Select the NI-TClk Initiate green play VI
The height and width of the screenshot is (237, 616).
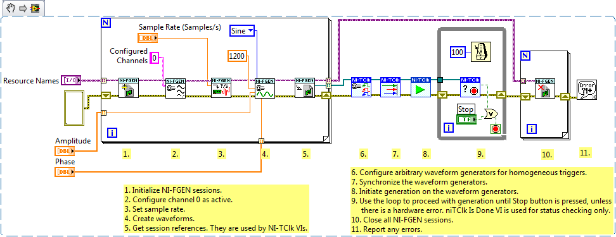(421, 87)
